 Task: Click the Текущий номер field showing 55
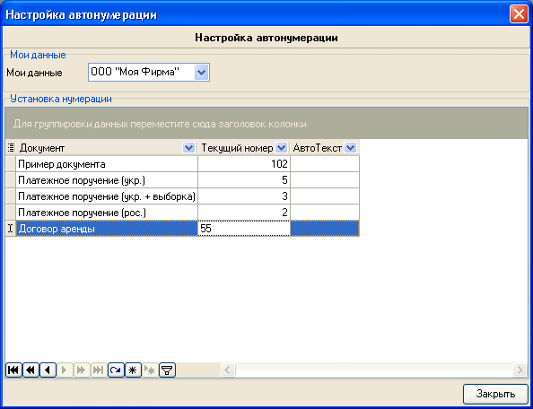244,229
